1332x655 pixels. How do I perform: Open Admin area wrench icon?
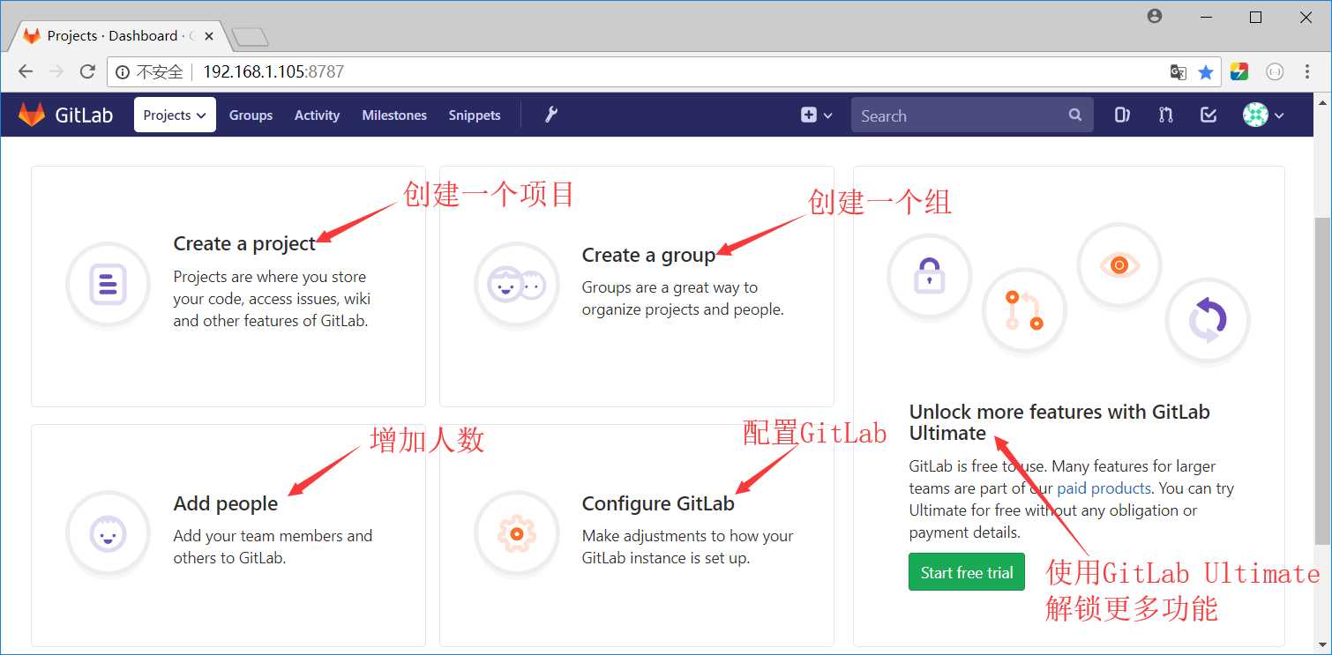click(x=551, y=115)
